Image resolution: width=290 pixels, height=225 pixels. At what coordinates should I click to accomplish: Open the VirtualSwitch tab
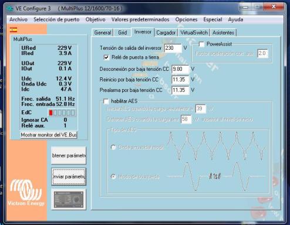[x=194, y=33]
